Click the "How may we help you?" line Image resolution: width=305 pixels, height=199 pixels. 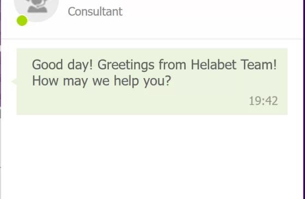coord(101,81)
